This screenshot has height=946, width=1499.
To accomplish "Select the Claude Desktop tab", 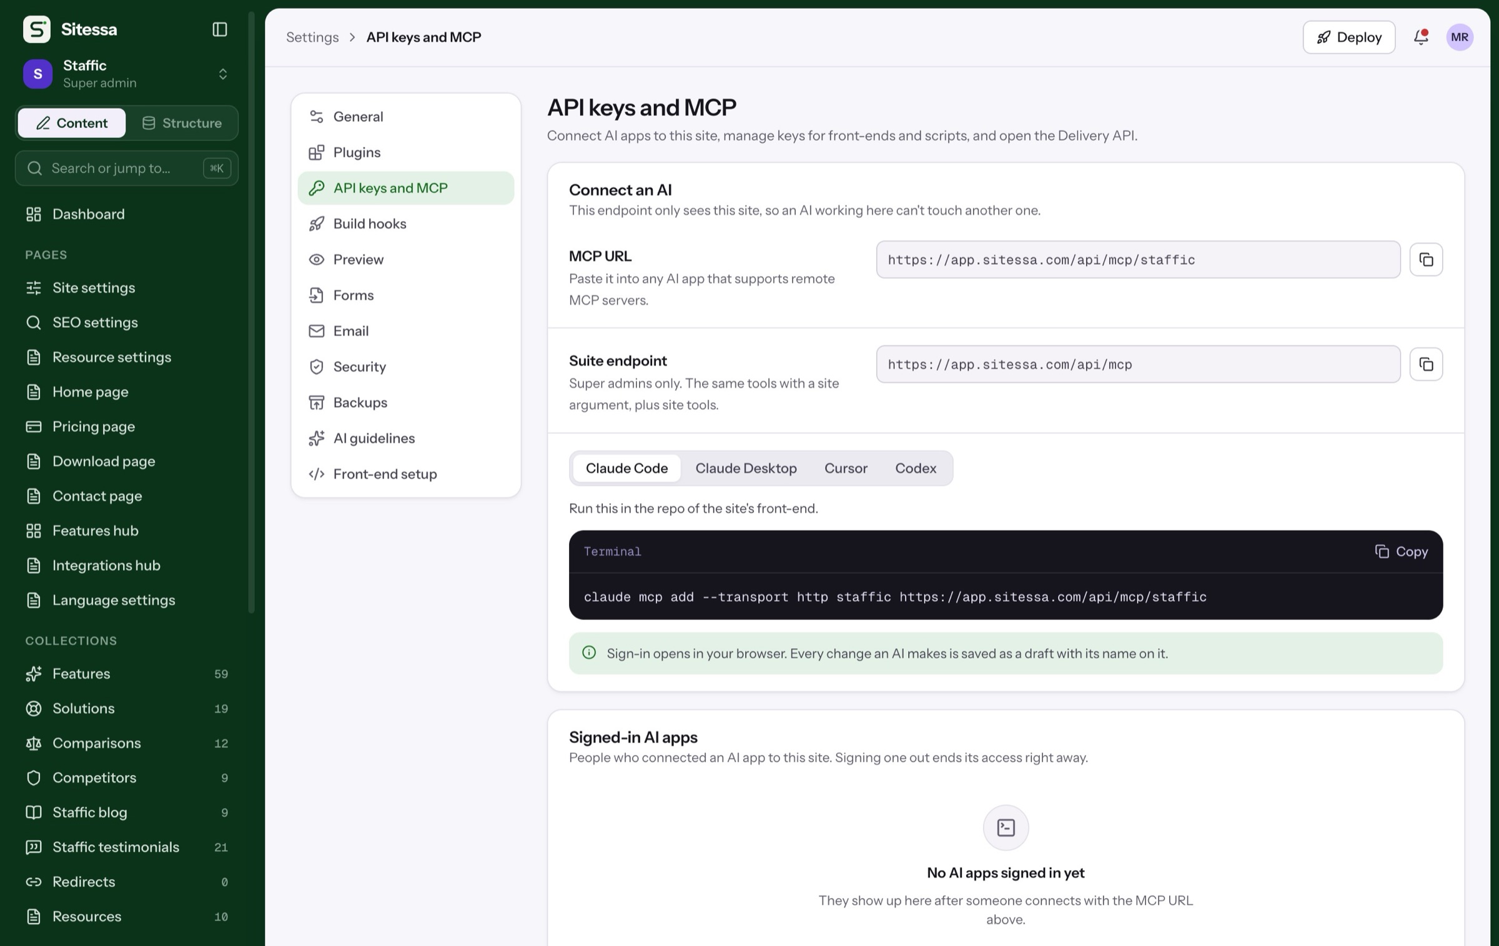I will [x=746, y=468].
